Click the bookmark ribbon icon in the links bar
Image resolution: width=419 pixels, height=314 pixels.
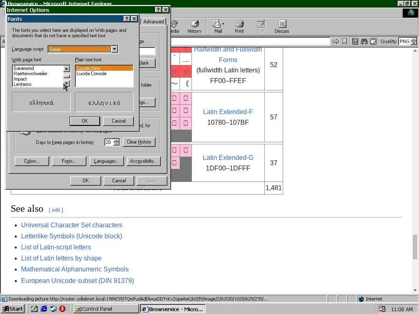point(345,41)
